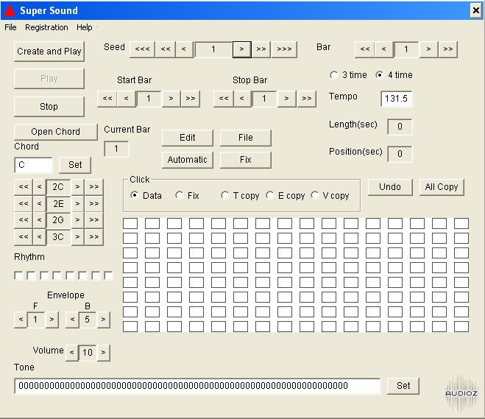Increase Envelope B value (>)
Viewport: 485px width, 419px height.
[x=104, y=320]
